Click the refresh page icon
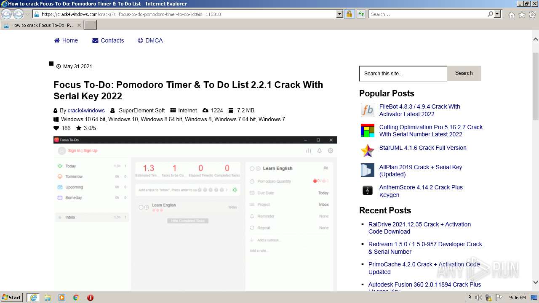This screenshot has height=303, width=539. [361, 14]
